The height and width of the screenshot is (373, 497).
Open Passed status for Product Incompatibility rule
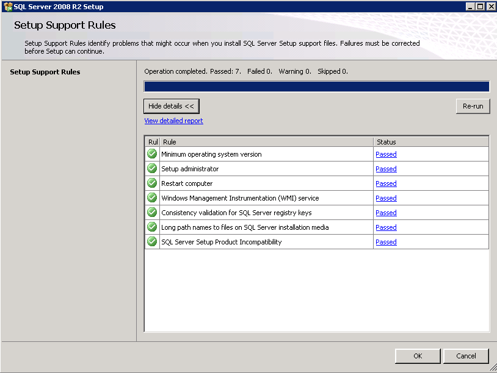(x=386, y=242)
